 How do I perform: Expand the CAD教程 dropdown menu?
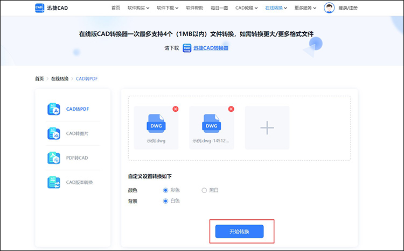[246, 8]
